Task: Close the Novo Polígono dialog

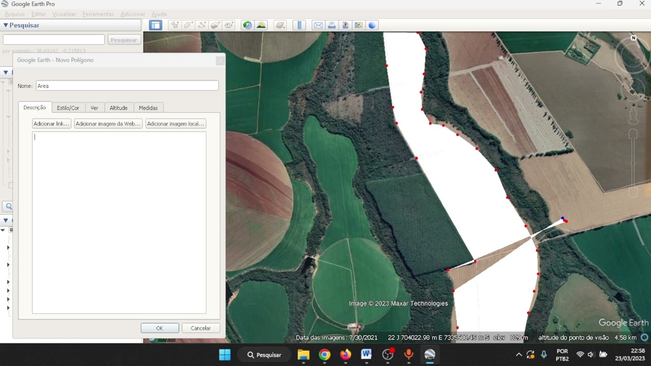Action: pyautogui.click(x=220, y=60)
